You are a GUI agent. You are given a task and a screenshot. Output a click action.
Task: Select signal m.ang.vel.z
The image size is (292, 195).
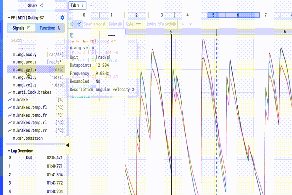[x=36, y=85]
